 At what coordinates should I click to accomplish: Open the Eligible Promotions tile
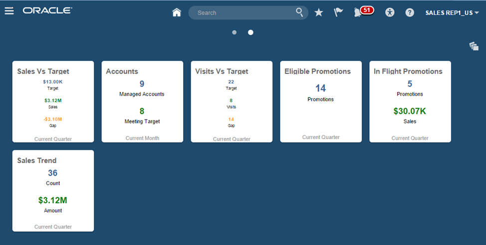(x=321, y=102)
